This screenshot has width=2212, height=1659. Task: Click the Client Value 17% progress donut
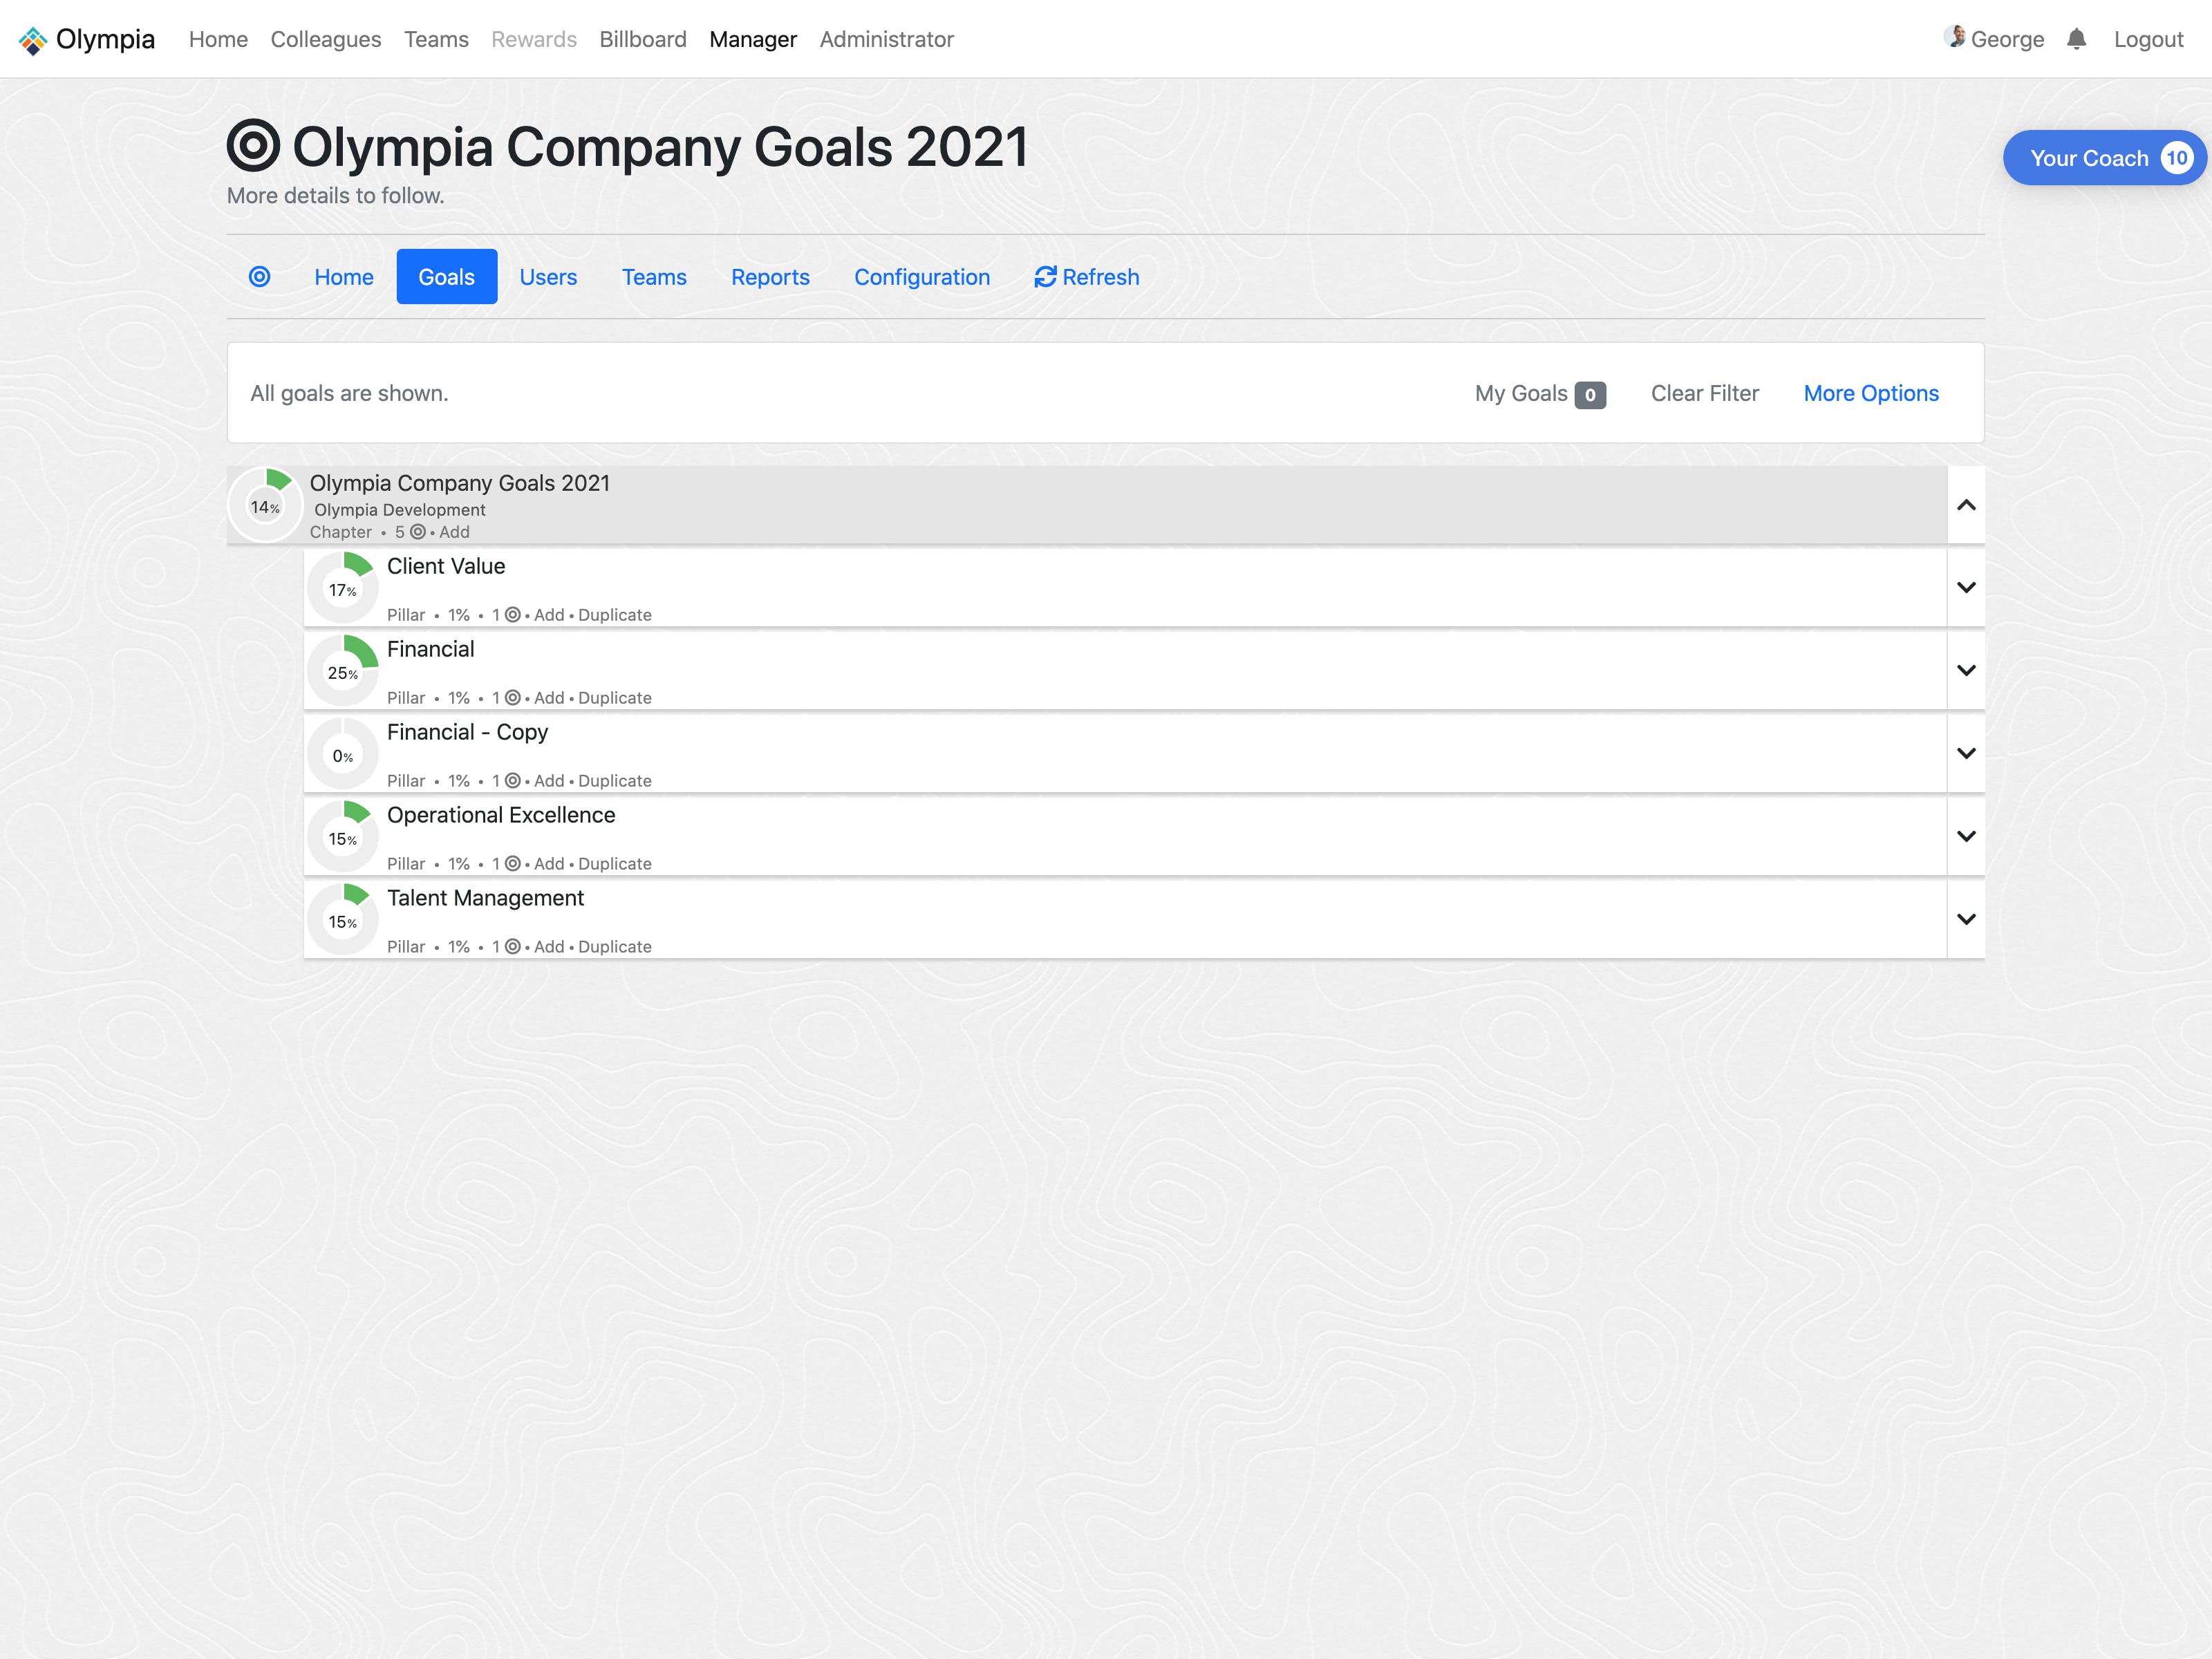click(x=342, y=589)
